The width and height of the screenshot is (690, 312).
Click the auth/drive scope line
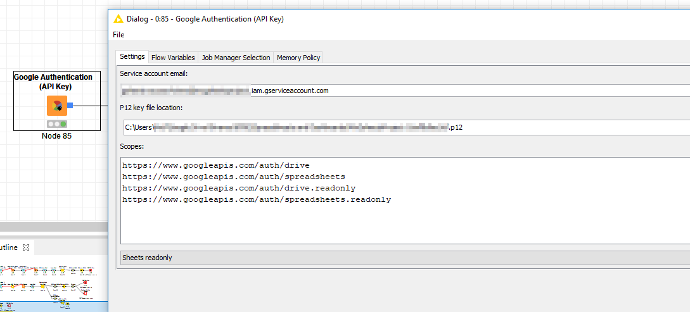[216, 166]
